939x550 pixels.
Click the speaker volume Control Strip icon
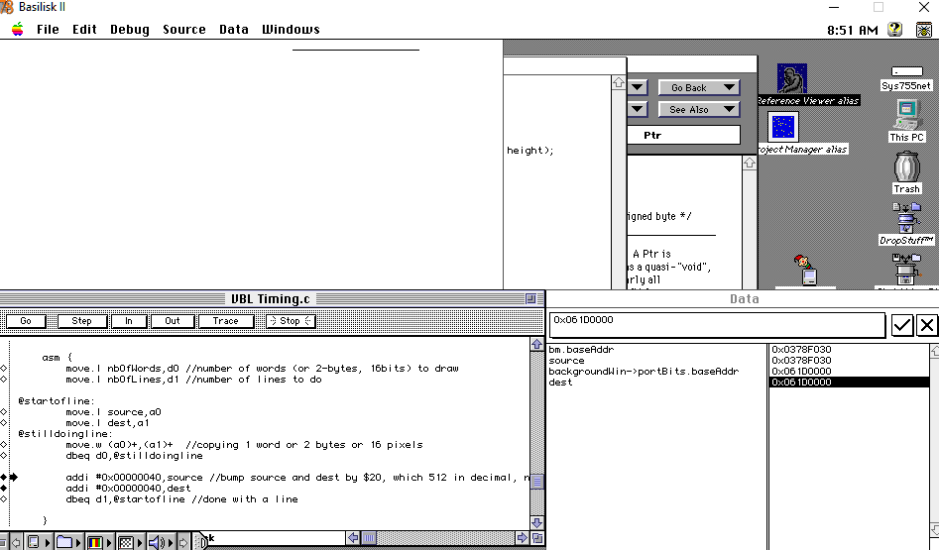157,542
